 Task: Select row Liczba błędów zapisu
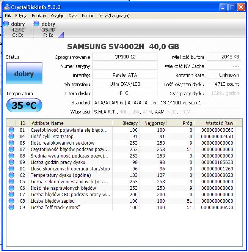(x=121, y=201)
